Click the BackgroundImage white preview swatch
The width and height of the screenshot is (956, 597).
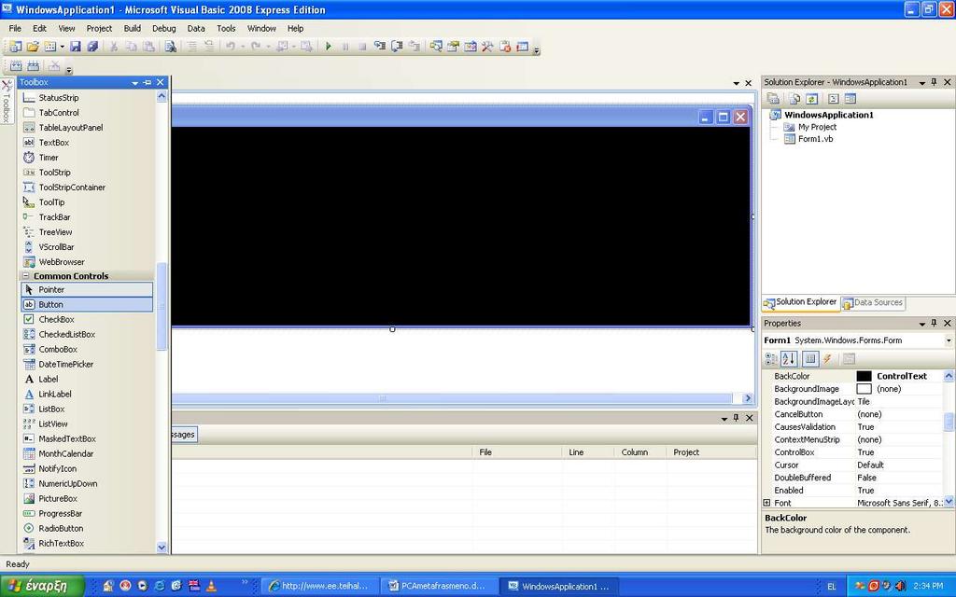(864, 389)
